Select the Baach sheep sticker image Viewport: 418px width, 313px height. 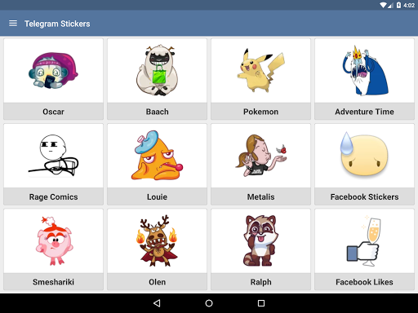pos(157,70)
